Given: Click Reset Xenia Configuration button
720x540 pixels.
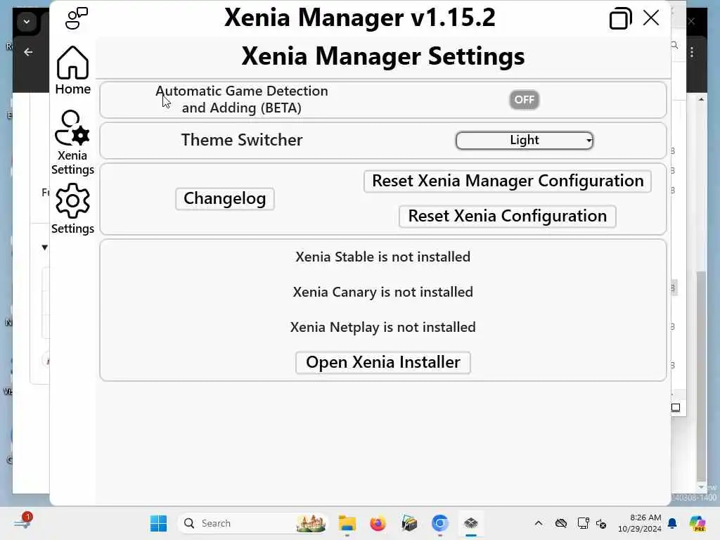Looking at the screenshot, I should pos(508,217).
